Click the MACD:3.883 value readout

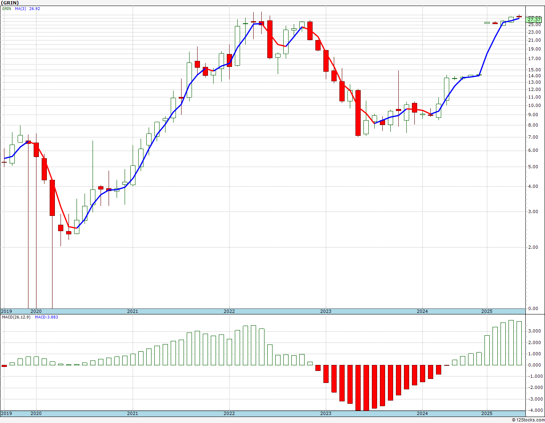[46, 317]
